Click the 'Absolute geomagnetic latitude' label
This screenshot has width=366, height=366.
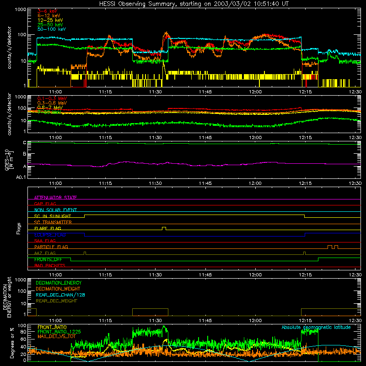pos(316,327)
